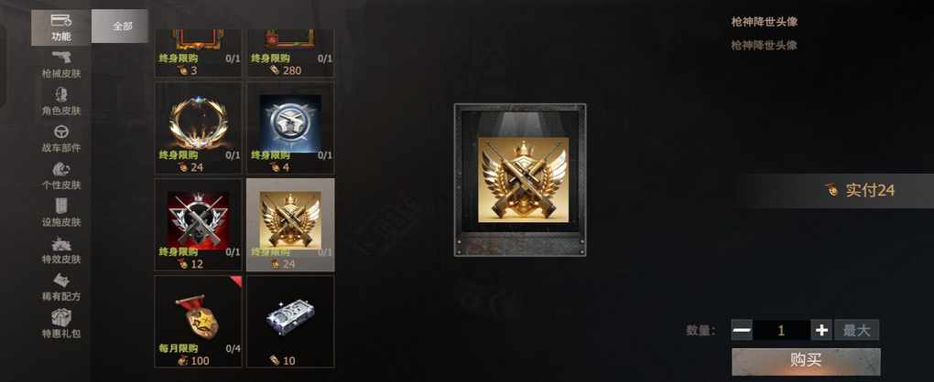Open the 稀有配方 category
The width and height of the screenshot is (934, 382).
pyautogui.click(x=61, y=288)
